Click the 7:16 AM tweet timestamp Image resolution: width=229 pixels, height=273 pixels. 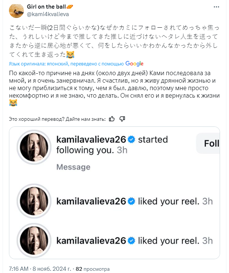point(18,269)
